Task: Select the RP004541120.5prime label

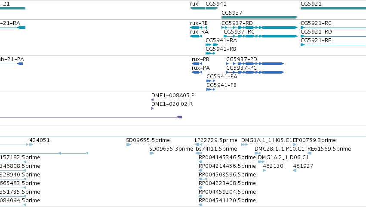Action: 227,201
